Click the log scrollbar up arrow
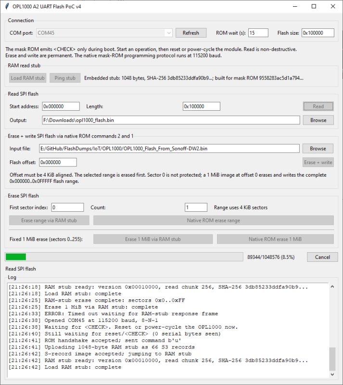 pos(332,286)
